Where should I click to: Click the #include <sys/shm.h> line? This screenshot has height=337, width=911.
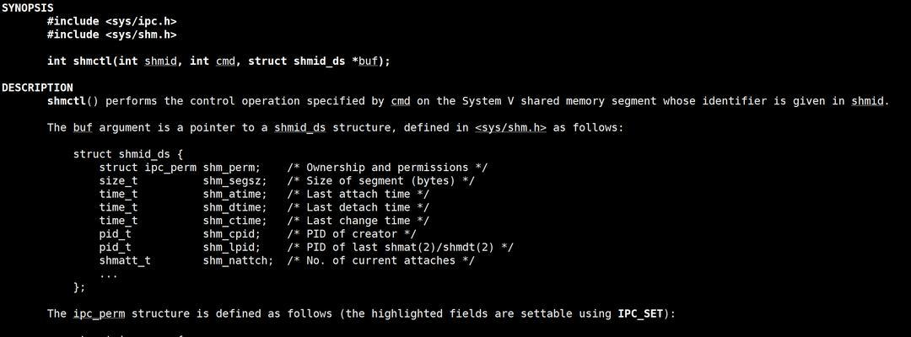pos(111,35)
